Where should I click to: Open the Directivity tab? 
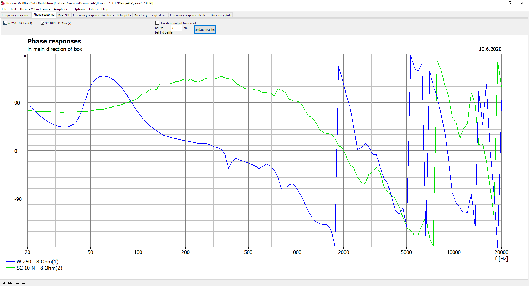pyautogui.click(x=141, y=15)
